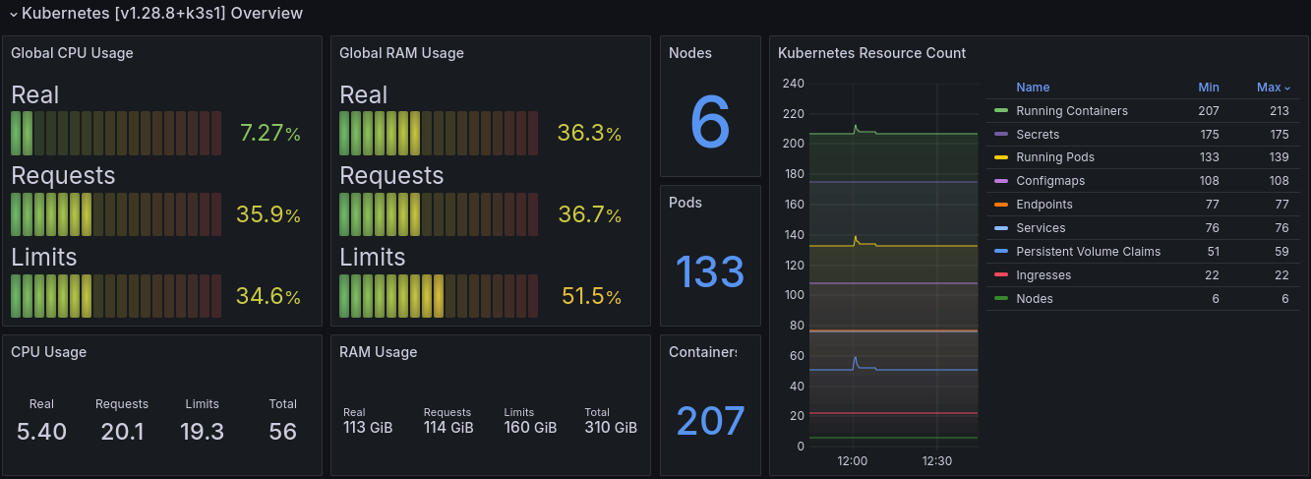The width and height of the screenshot is (1311, 479).
Task: Open the Global RAM Usage panel title menu
Action: pyautogui.click(x=401, y=53)
